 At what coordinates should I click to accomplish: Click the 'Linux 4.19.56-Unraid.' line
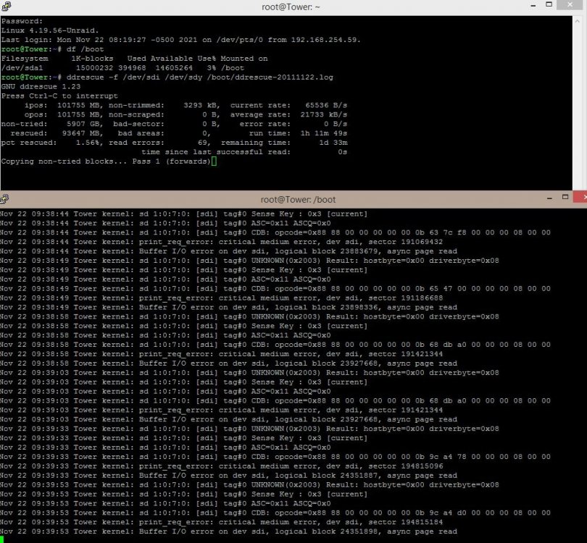coord(50,30)
